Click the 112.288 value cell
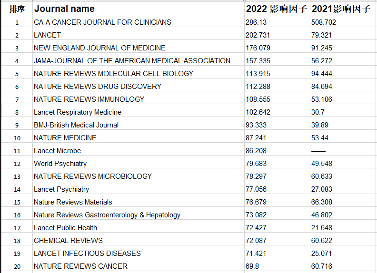The width and height of the screenshot is (377, 273). click(x=277, y=85)
